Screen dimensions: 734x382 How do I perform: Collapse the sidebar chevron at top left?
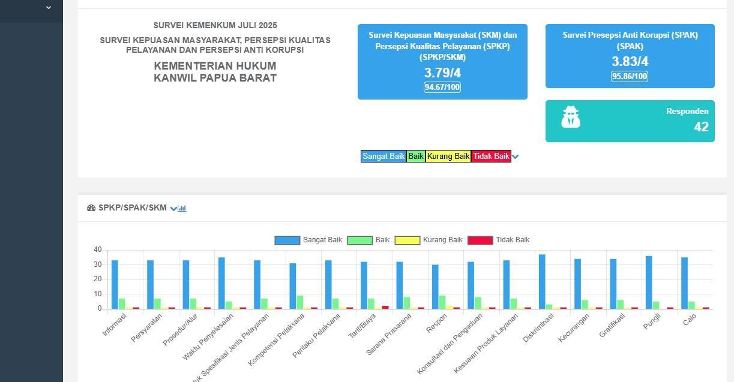point(49,8)
